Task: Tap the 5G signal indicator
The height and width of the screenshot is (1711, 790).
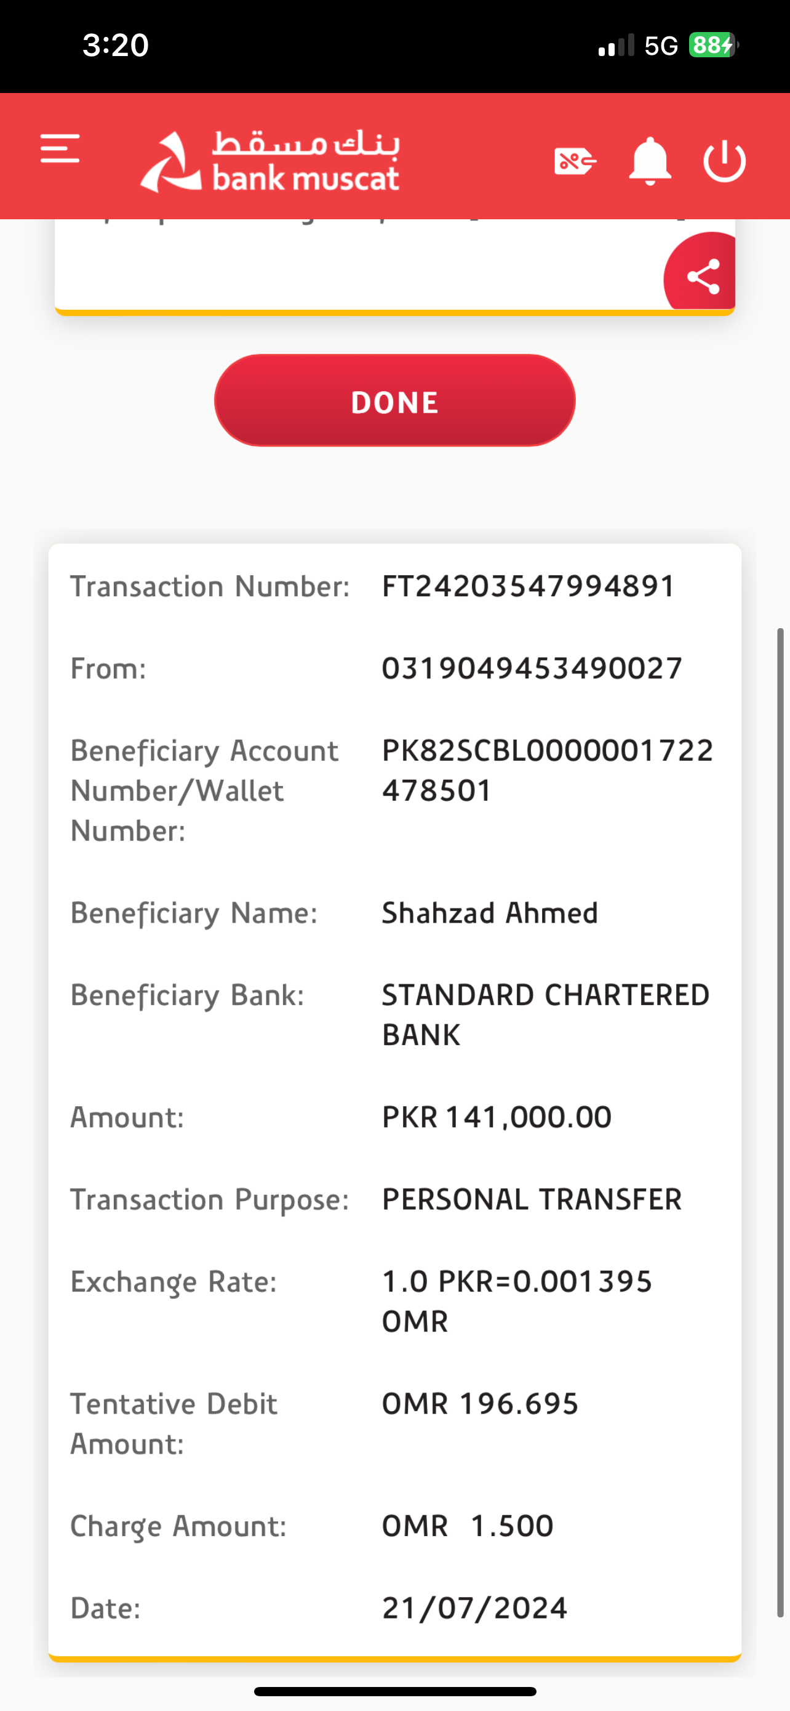Action: 661,46
